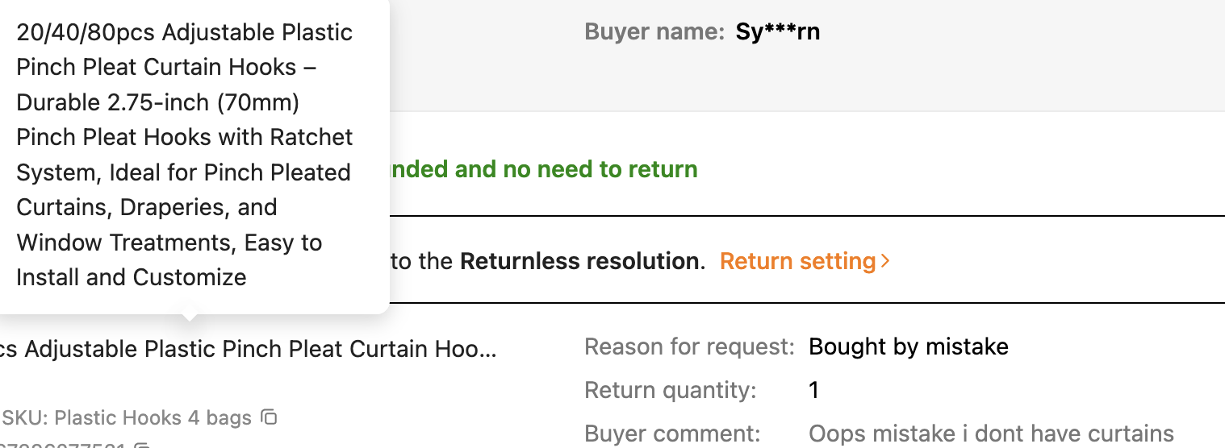Click the Durable 2.75-inch (70mm) tooltip line

[158, 102]
